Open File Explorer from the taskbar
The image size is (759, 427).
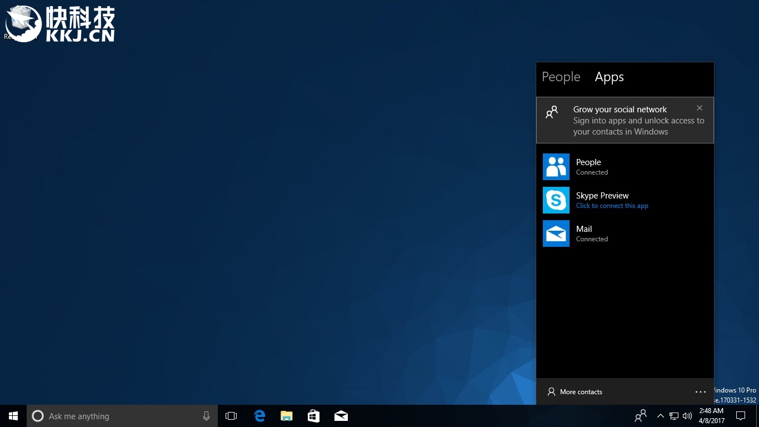click(x=286, y=416)
